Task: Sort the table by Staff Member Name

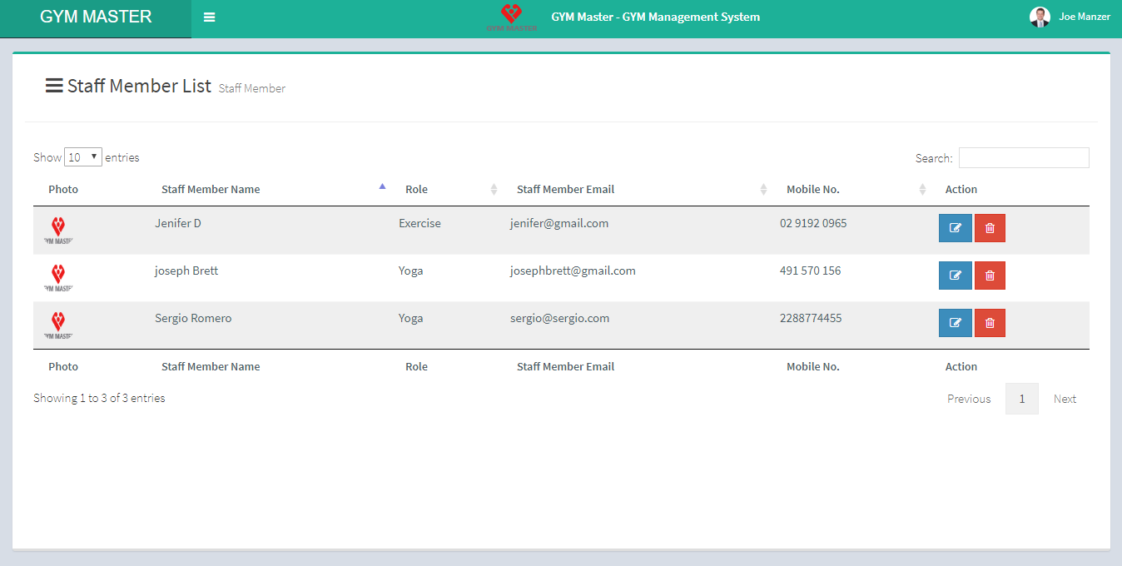Action: tap(211, 190)
